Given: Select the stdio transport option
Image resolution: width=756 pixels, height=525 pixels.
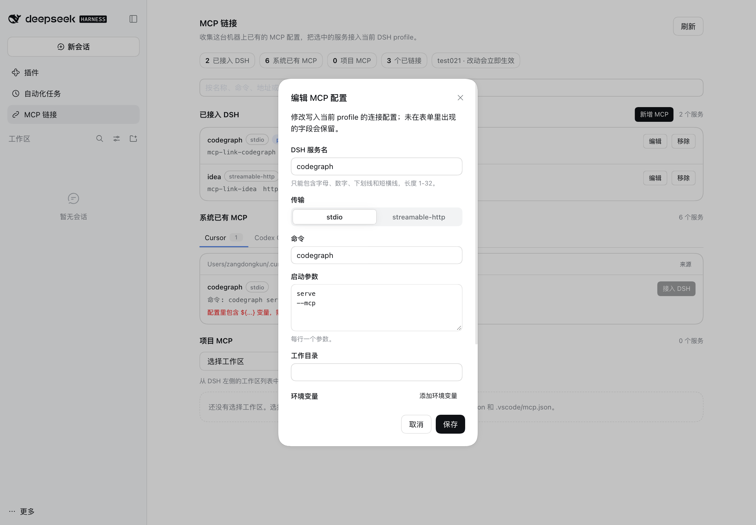Looking at the screenshot, I should pos(334,217).
